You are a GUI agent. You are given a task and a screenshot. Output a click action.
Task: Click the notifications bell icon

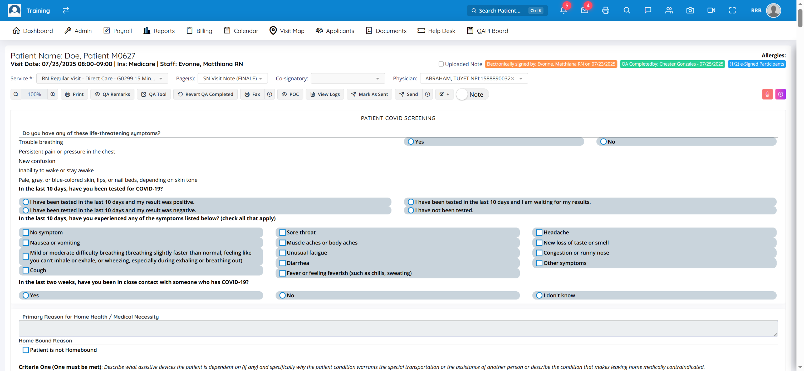tap(563, 10)
